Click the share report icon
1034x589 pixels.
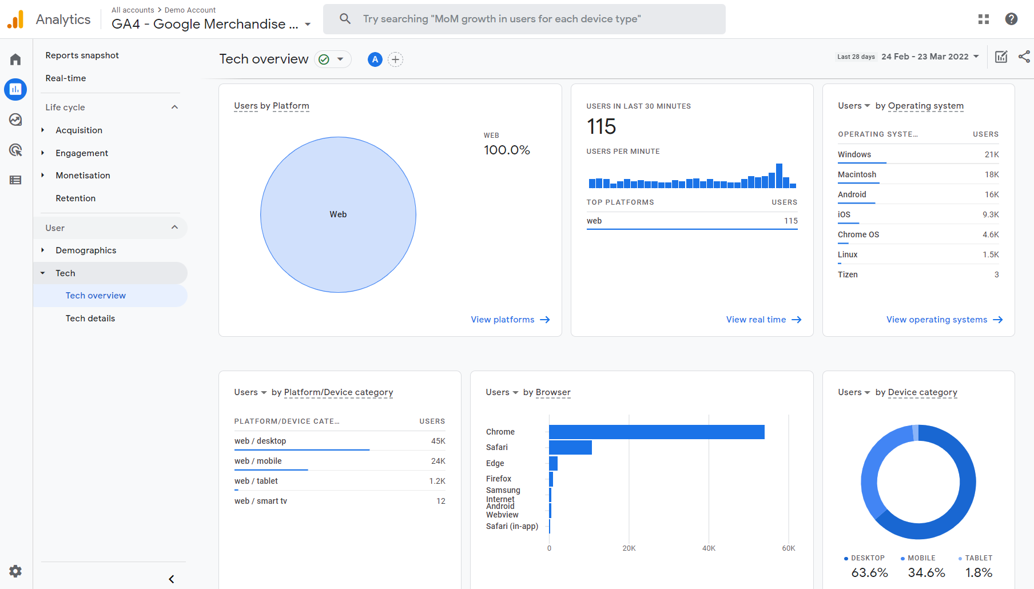[x=1024, y=57]
